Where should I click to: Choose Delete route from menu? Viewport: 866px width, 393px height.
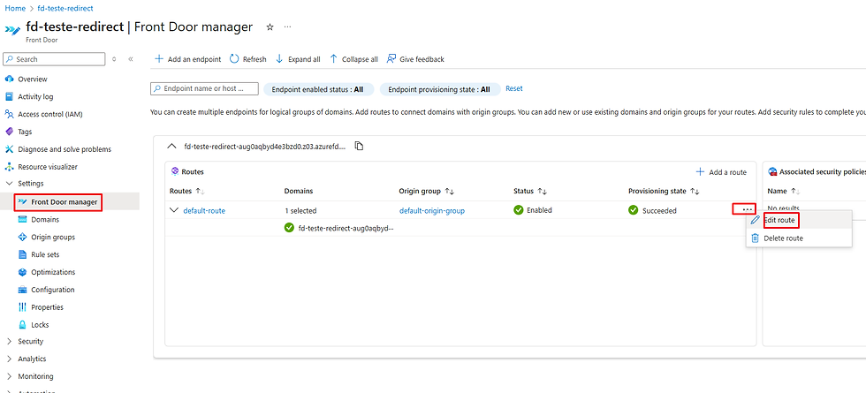(783, 238)
